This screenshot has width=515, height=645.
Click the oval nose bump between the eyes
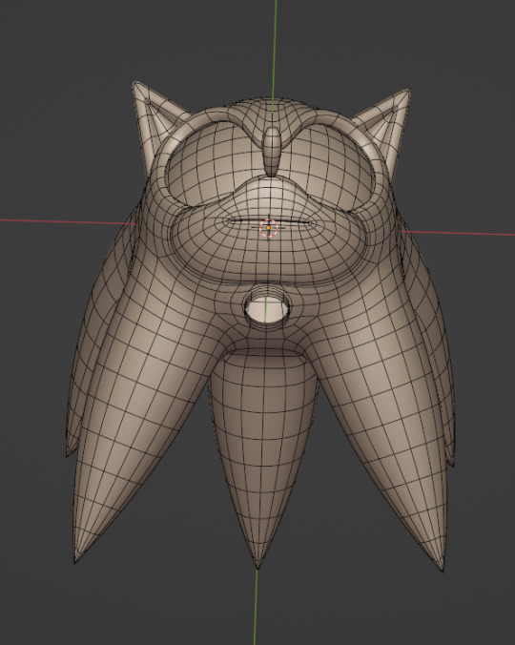coord(272,152)
